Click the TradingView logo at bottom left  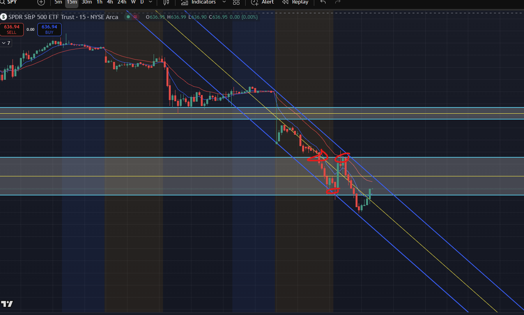click(x=7, y=304)
